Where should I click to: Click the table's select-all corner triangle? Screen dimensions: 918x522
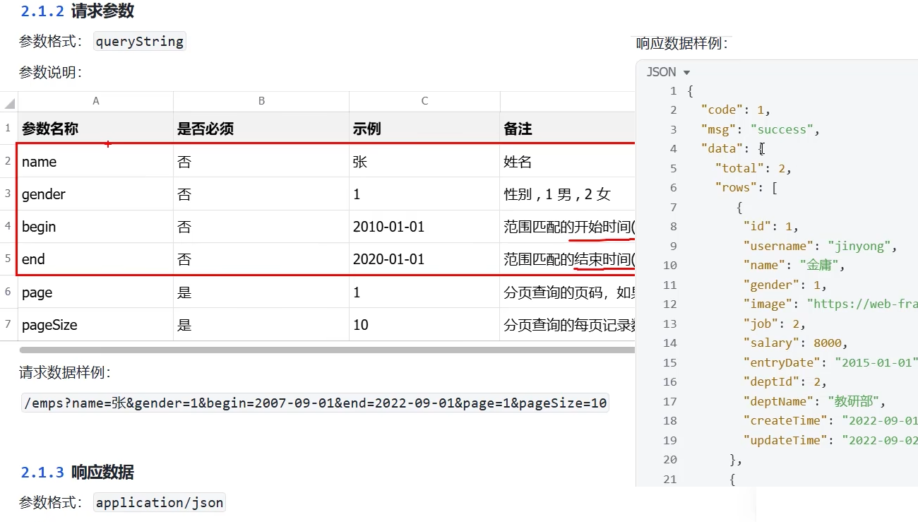(9, 102)
